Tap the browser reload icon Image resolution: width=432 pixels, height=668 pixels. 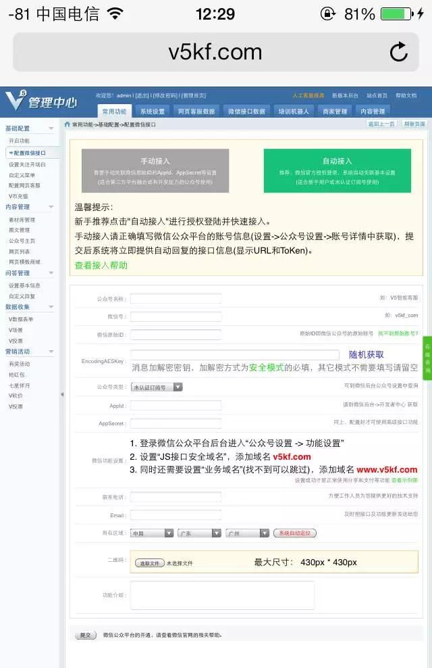[398, 52]
